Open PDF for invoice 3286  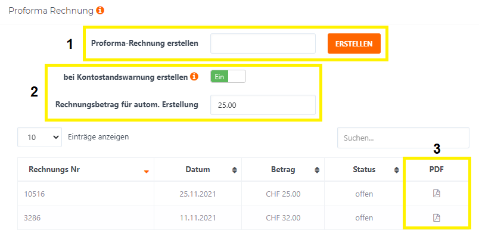pyautogui.click(x=437, y=217)
